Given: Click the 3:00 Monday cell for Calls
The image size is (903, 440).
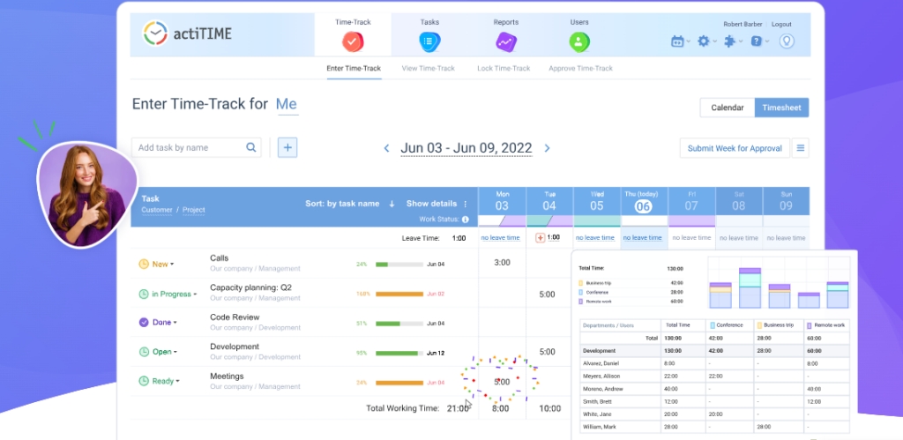Looking at the screenshot, I should (x=502, y=263).
